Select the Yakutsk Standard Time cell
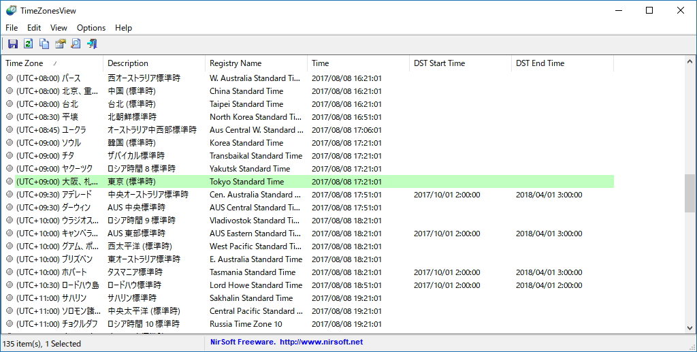Screen dimensions: 697x352 pos(250,168)
